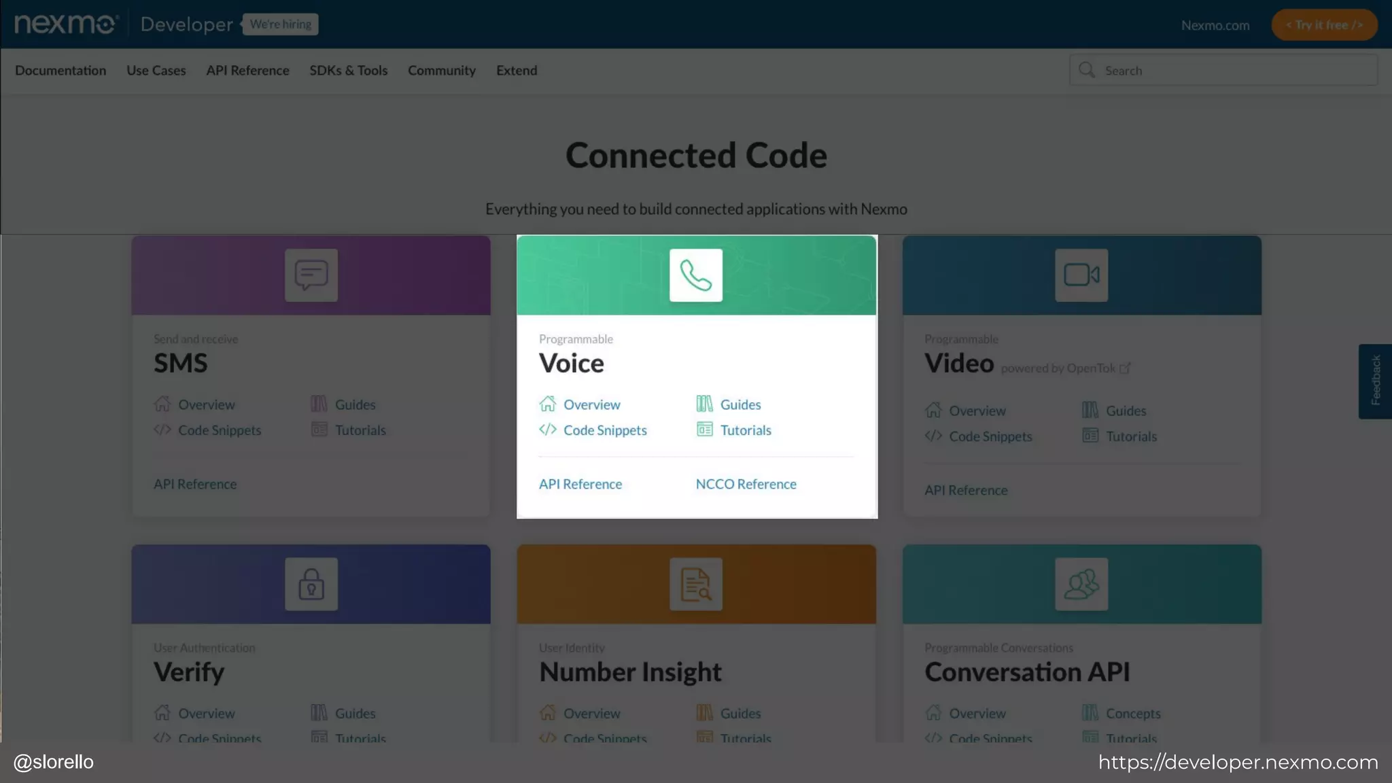
Task: Click the Voice phone handset icon
Action: tap(696, 275)
